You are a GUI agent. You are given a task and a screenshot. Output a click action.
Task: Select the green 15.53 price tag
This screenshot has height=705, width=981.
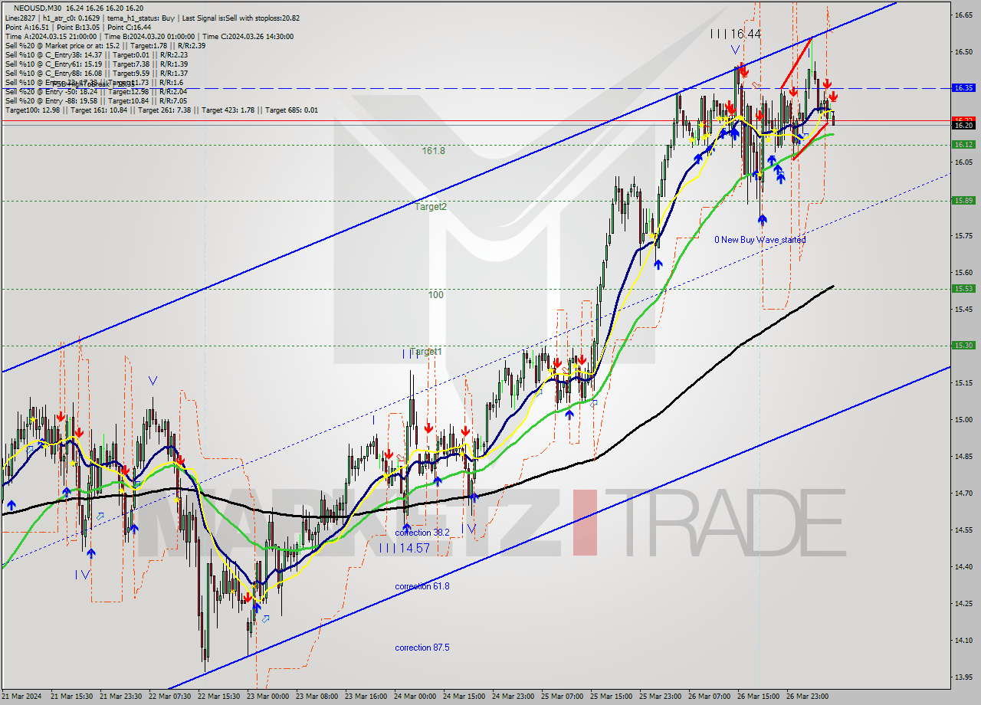[x=963, y=288]
